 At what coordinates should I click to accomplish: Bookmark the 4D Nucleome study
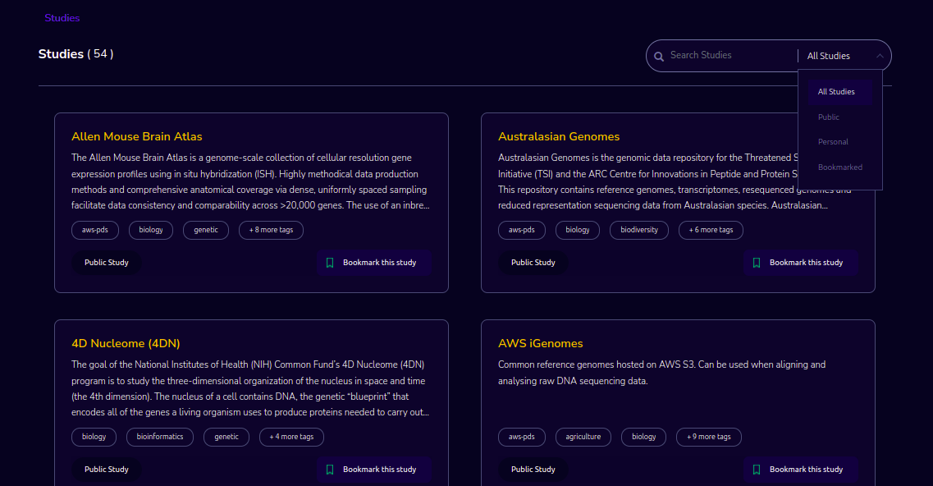373,470
